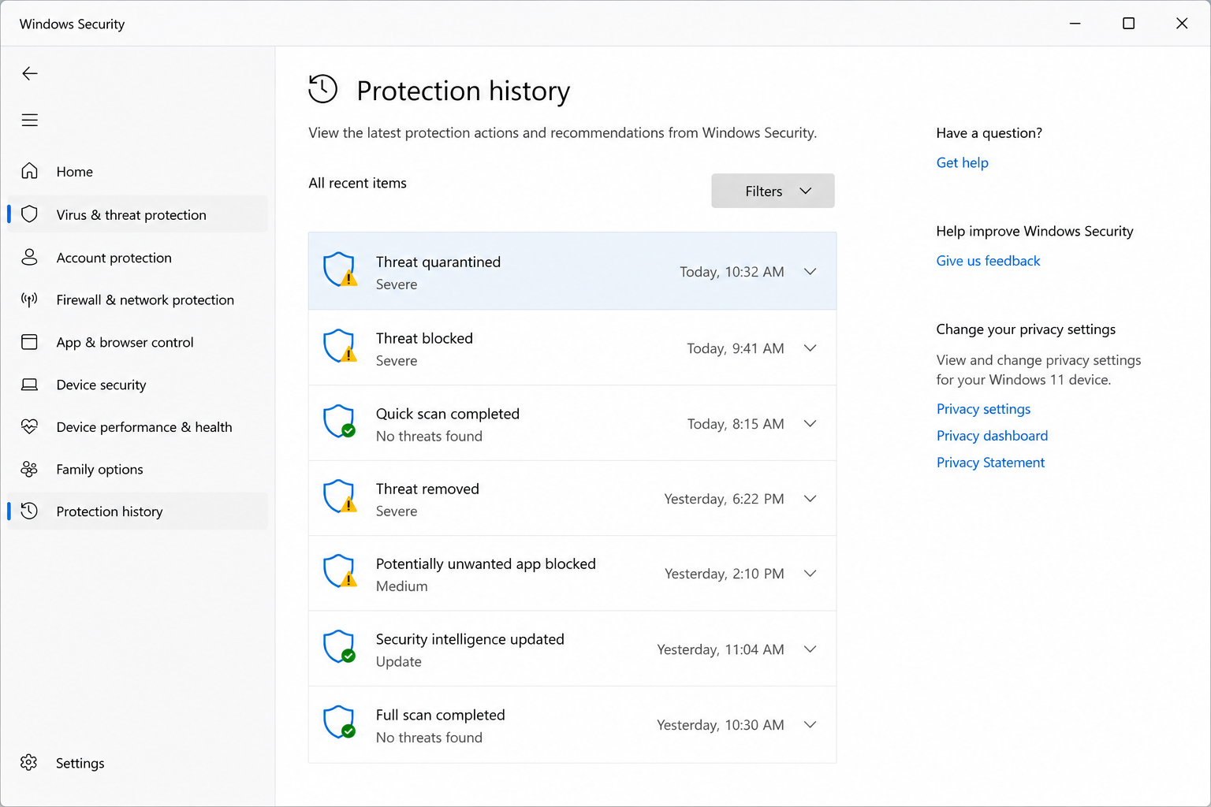Click the people icon for Family options
Image resolution: width=1211 pixels, height=807 pixels.
(x=29, y=469)
